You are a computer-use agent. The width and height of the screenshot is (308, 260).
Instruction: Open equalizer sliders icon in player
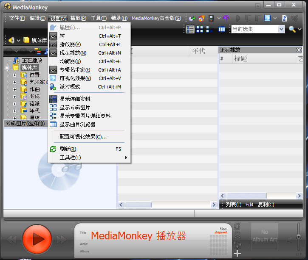(237, 245)
